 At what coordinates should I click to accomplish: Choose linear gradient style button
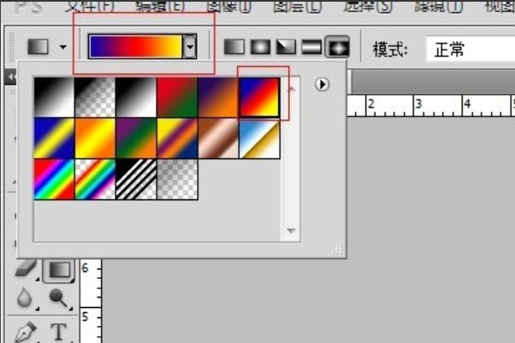234,47
